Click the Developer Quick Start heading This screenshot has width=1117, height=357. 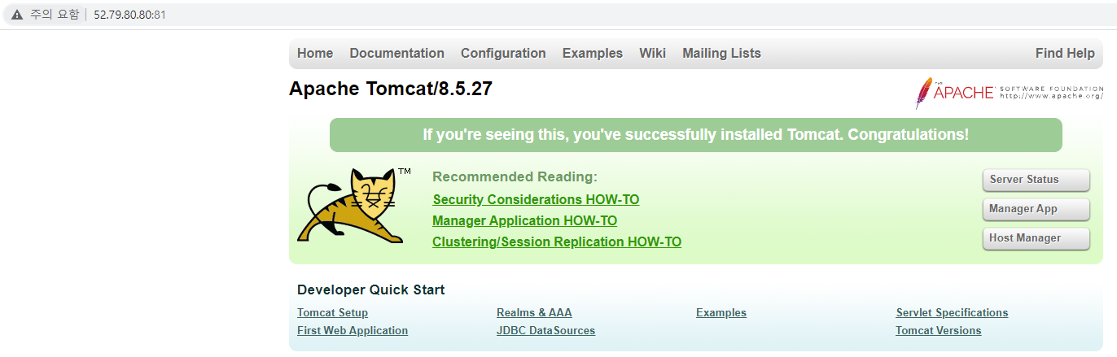pyautogui.click(x=371, y=290)
